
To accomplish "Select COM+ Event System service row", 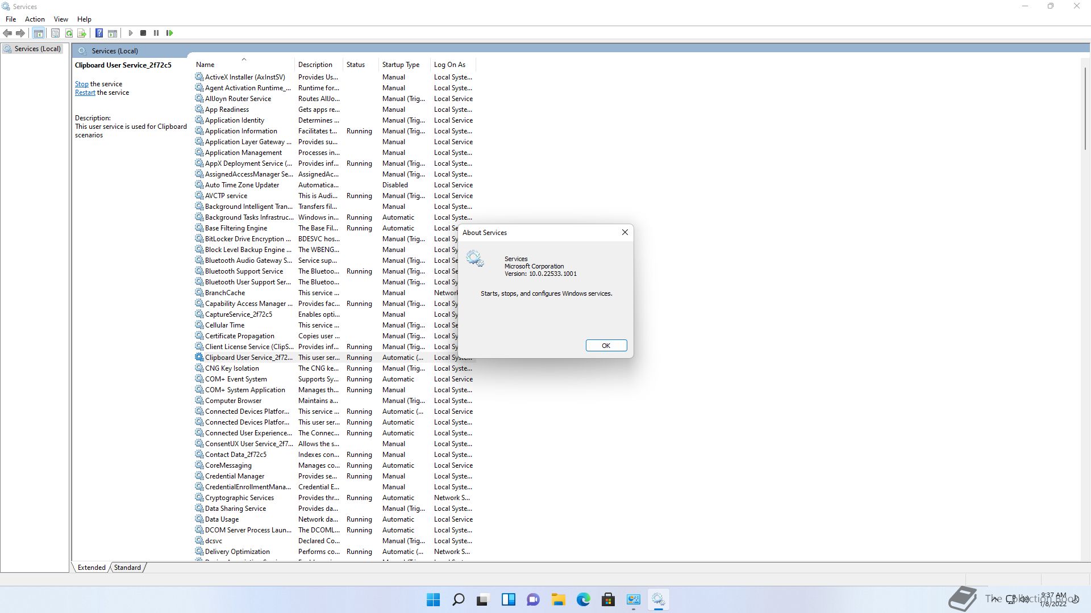I will coord(334,379).
